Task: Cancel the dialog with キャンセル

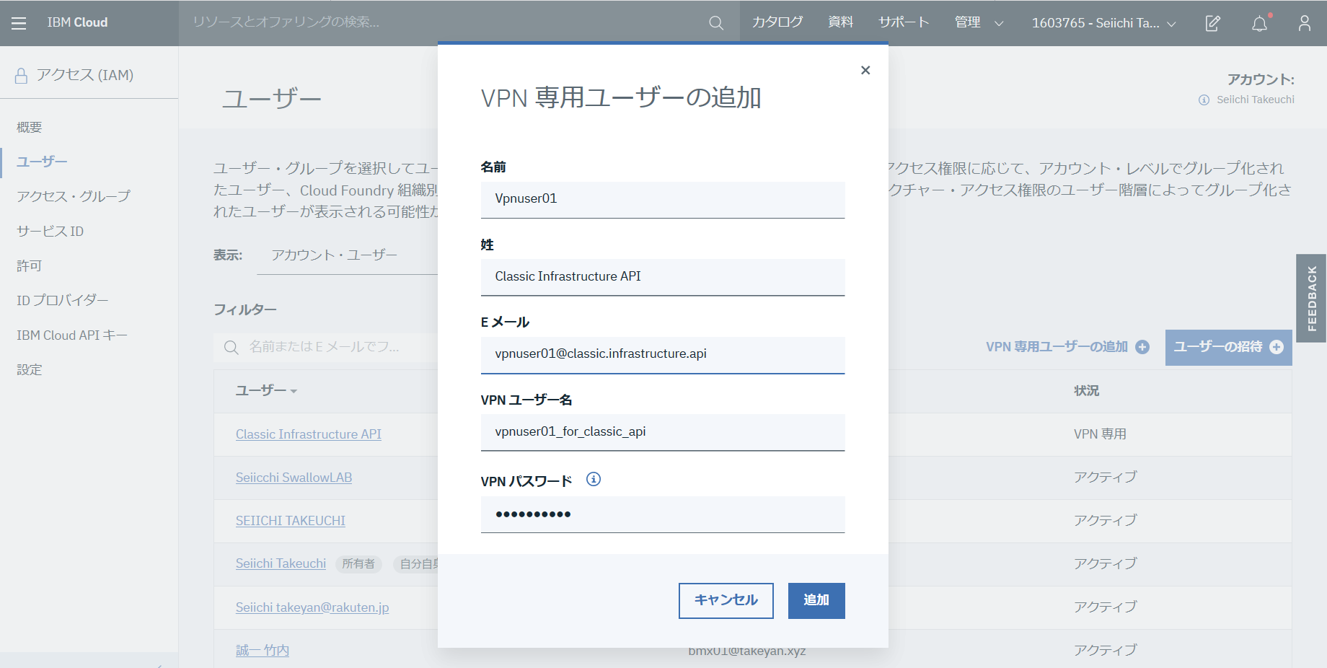Action: pos(725,600)
